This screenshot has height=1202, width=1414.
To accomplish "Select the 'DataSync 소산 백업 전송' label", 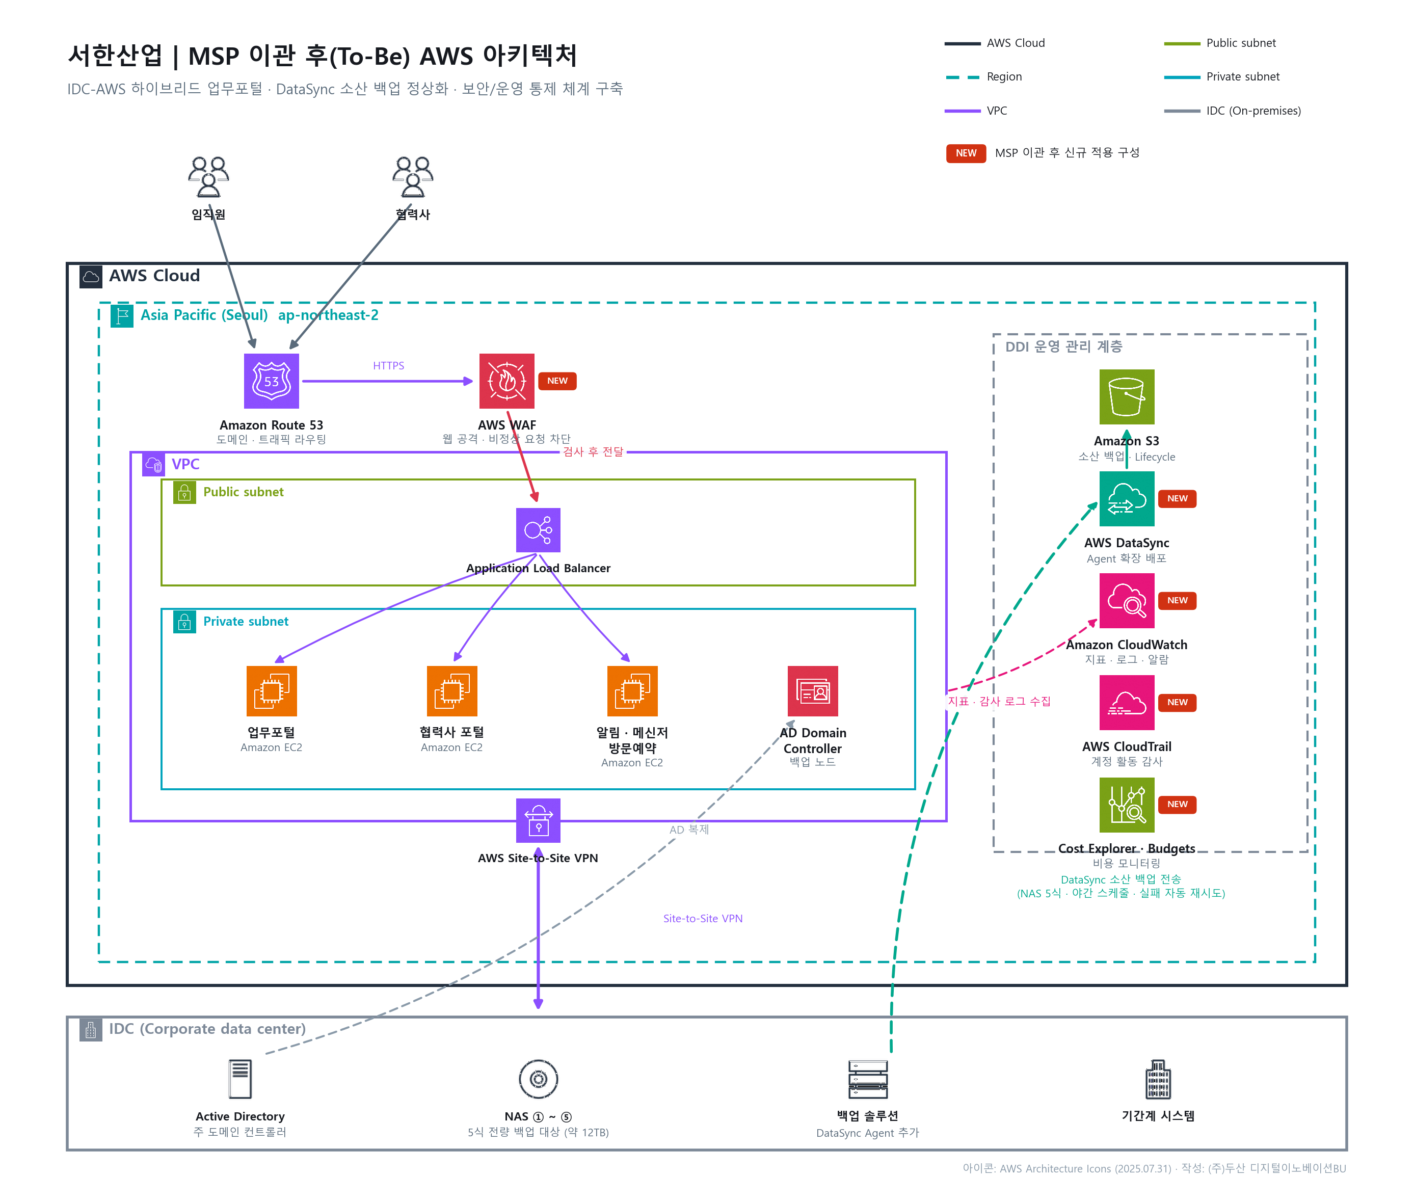I will click(1121, 879).
